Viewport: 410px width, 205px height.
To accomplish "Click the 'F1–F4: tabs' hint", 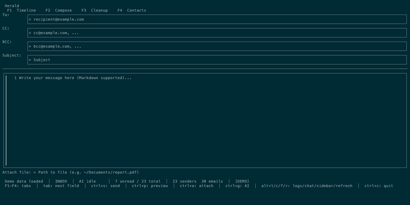I will tap(18, 186).
